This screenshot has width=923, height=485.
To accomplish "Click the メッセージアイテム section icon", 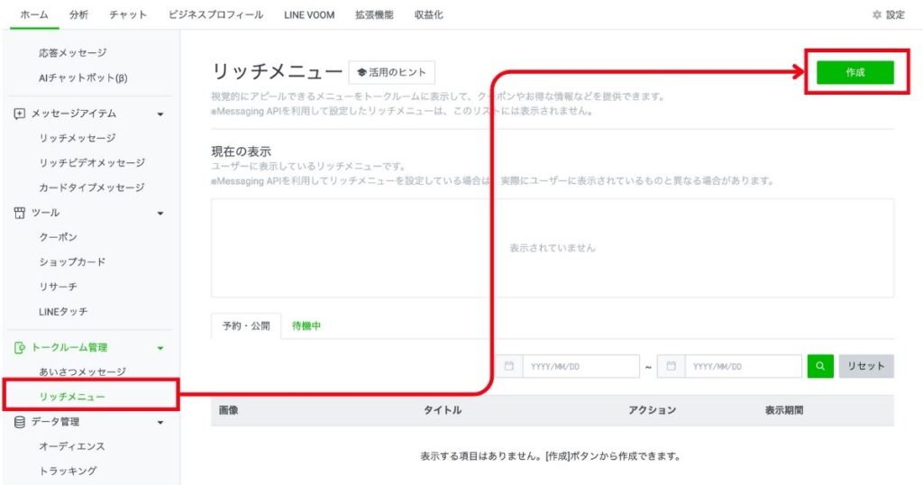I will tap(20, 114).
